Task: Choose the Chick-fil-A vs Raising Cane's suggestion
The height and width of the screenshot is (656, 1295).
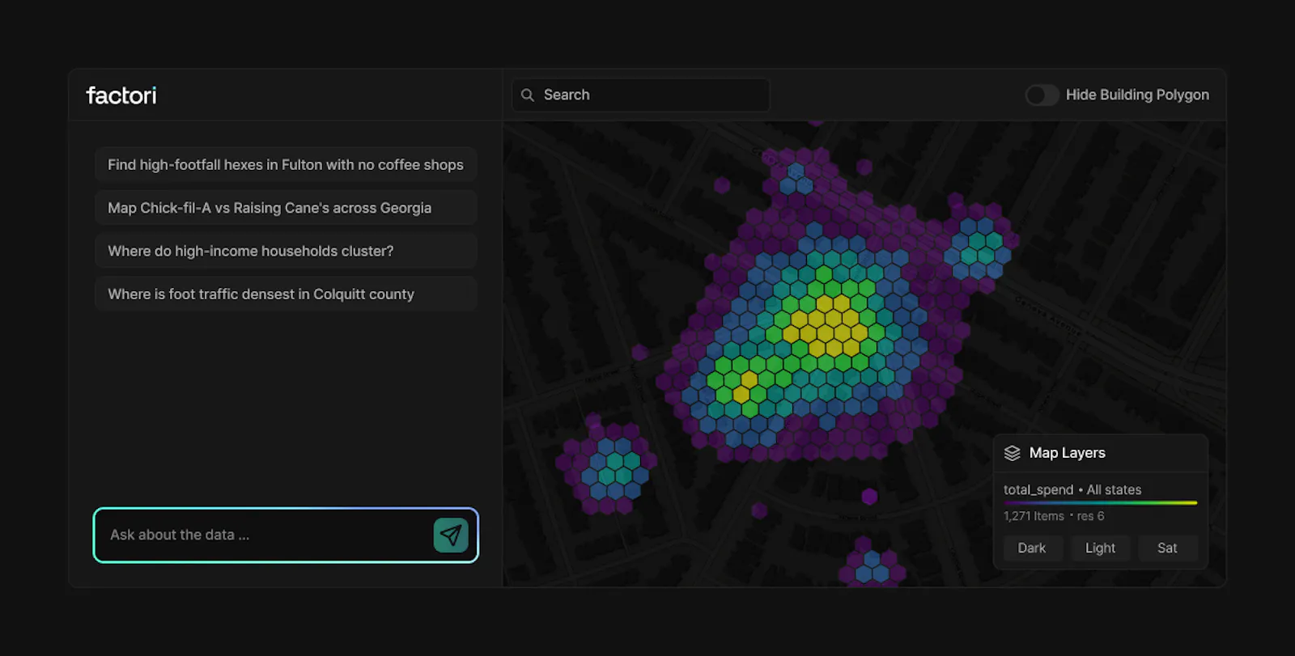Action: (x=286, y=208)
